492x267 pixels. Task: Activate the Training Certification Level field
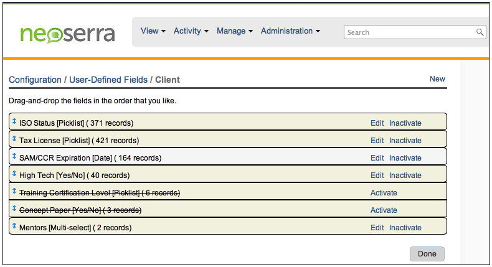[384, 193]
